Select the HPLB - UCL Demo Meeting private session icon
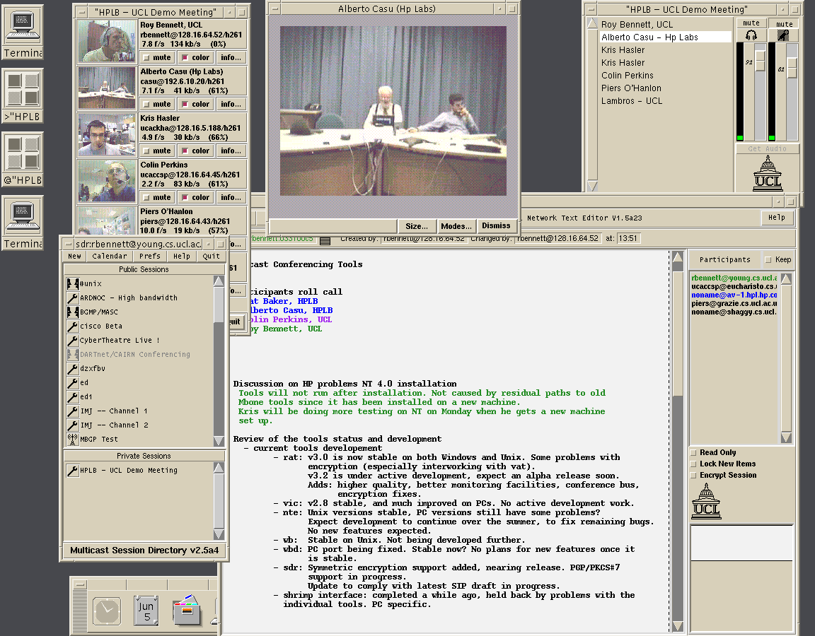815x636 pixels. click(x=73, y=470)
